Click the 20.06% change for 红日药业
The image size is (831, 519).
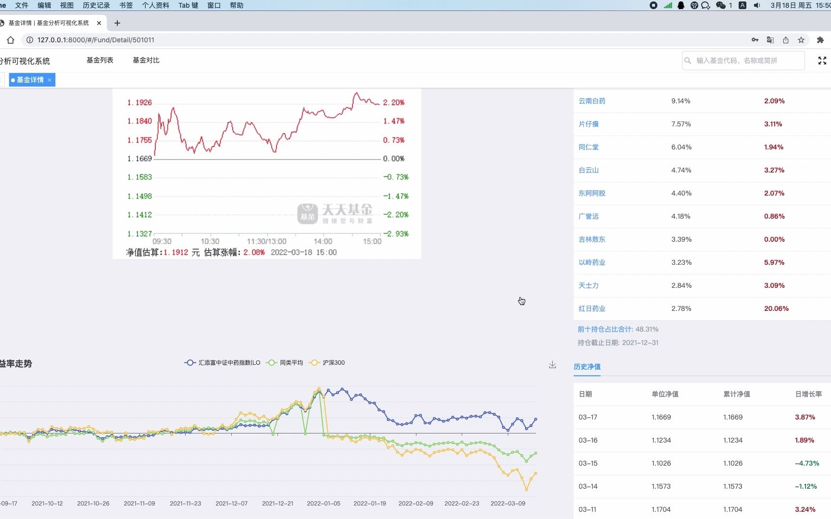click(x=776, y=309)
